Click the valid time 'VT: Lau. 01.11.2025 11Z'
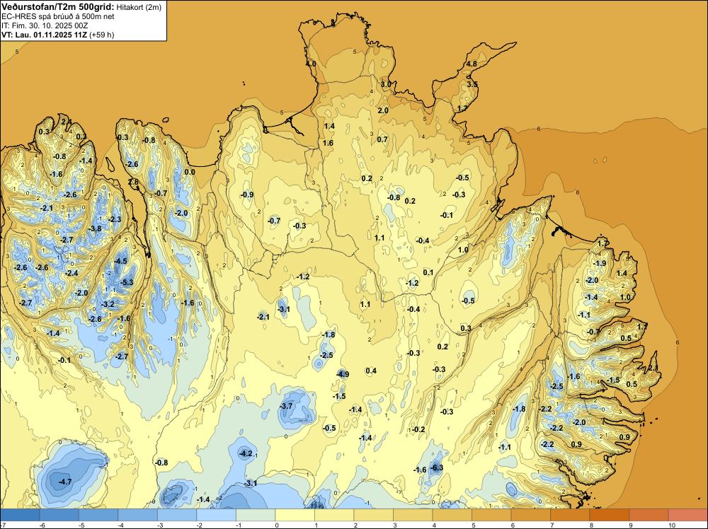This screenshot has width=708, height=529. click(44, 35)
